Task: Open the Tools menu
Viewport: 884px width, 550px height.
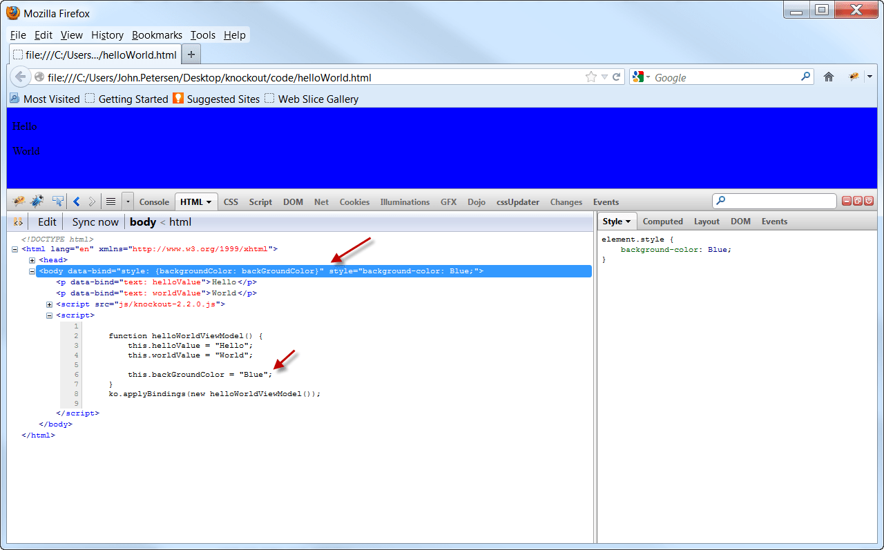Action: [x=202, y=35]
